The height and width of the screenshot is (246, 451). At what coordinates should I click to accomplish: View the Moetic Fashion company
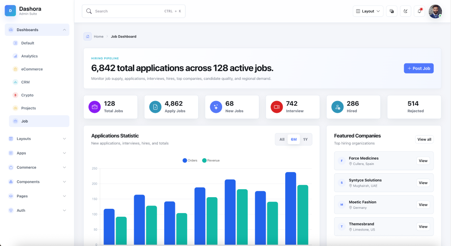pos(423,205)
